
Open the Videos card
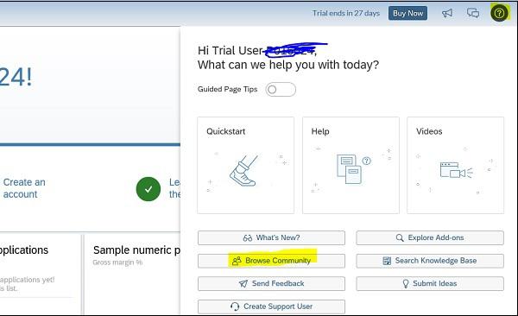click(455, 165)
